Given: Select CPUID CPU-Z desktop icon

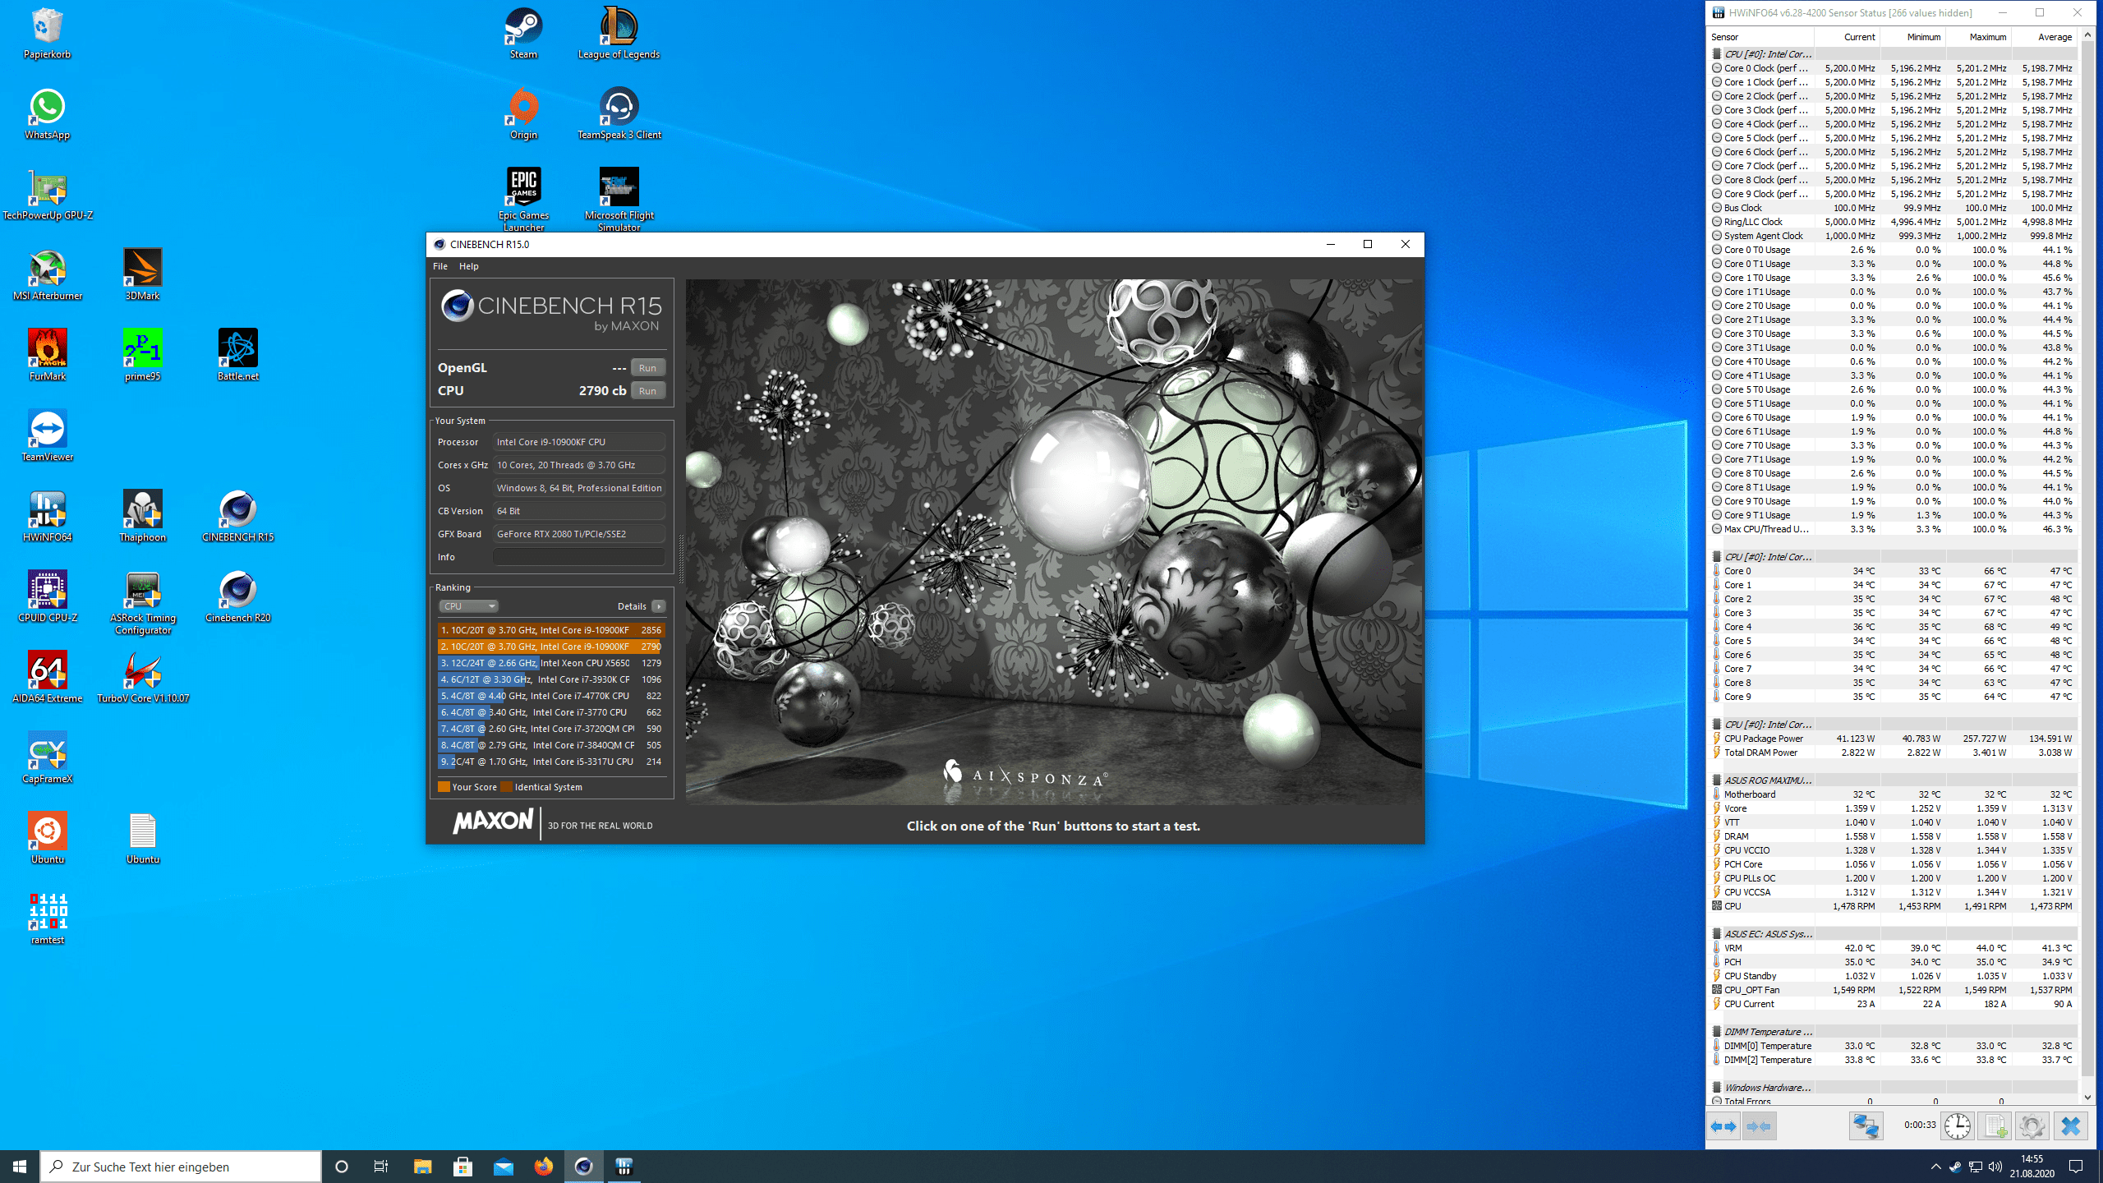Looking at the screenshot, I should click(47, 597).
